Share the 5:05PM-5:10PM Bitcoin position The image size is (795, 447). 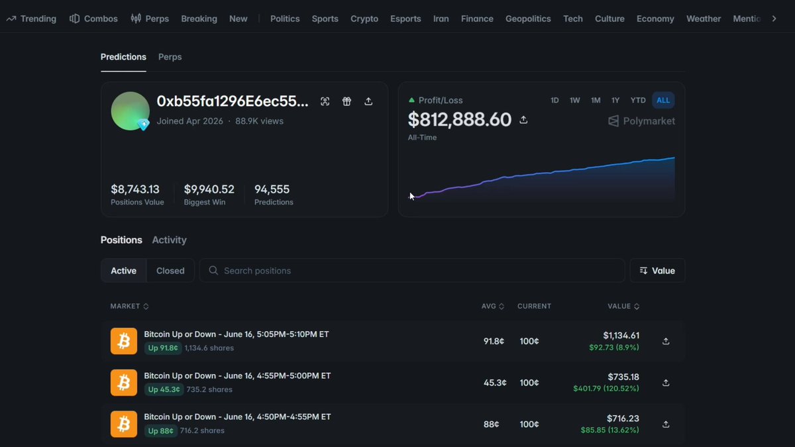point(666,341)
